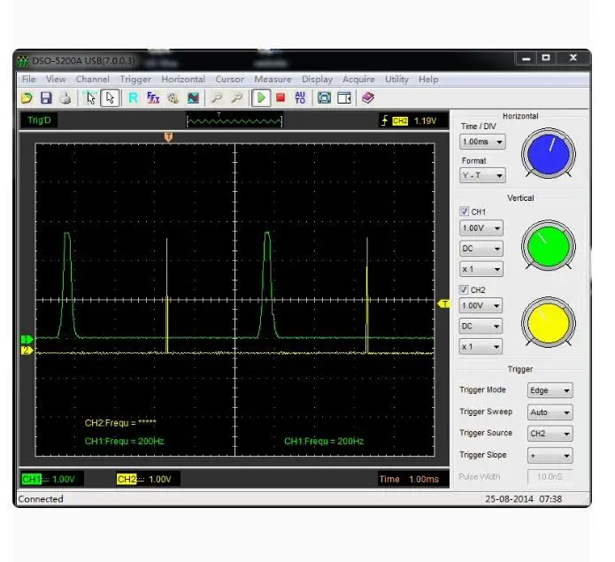
Task: Click the save floppy disk icon
Action: [x=46, y=98]
